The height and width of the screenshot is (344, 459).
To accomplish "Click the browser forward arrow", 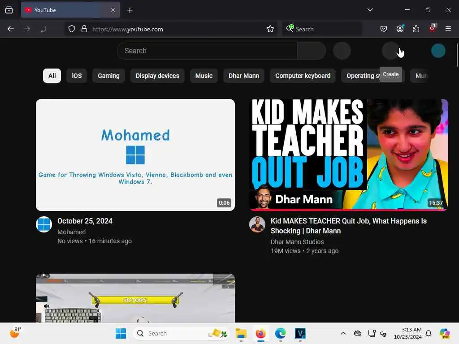I will [x=27, y=29].
